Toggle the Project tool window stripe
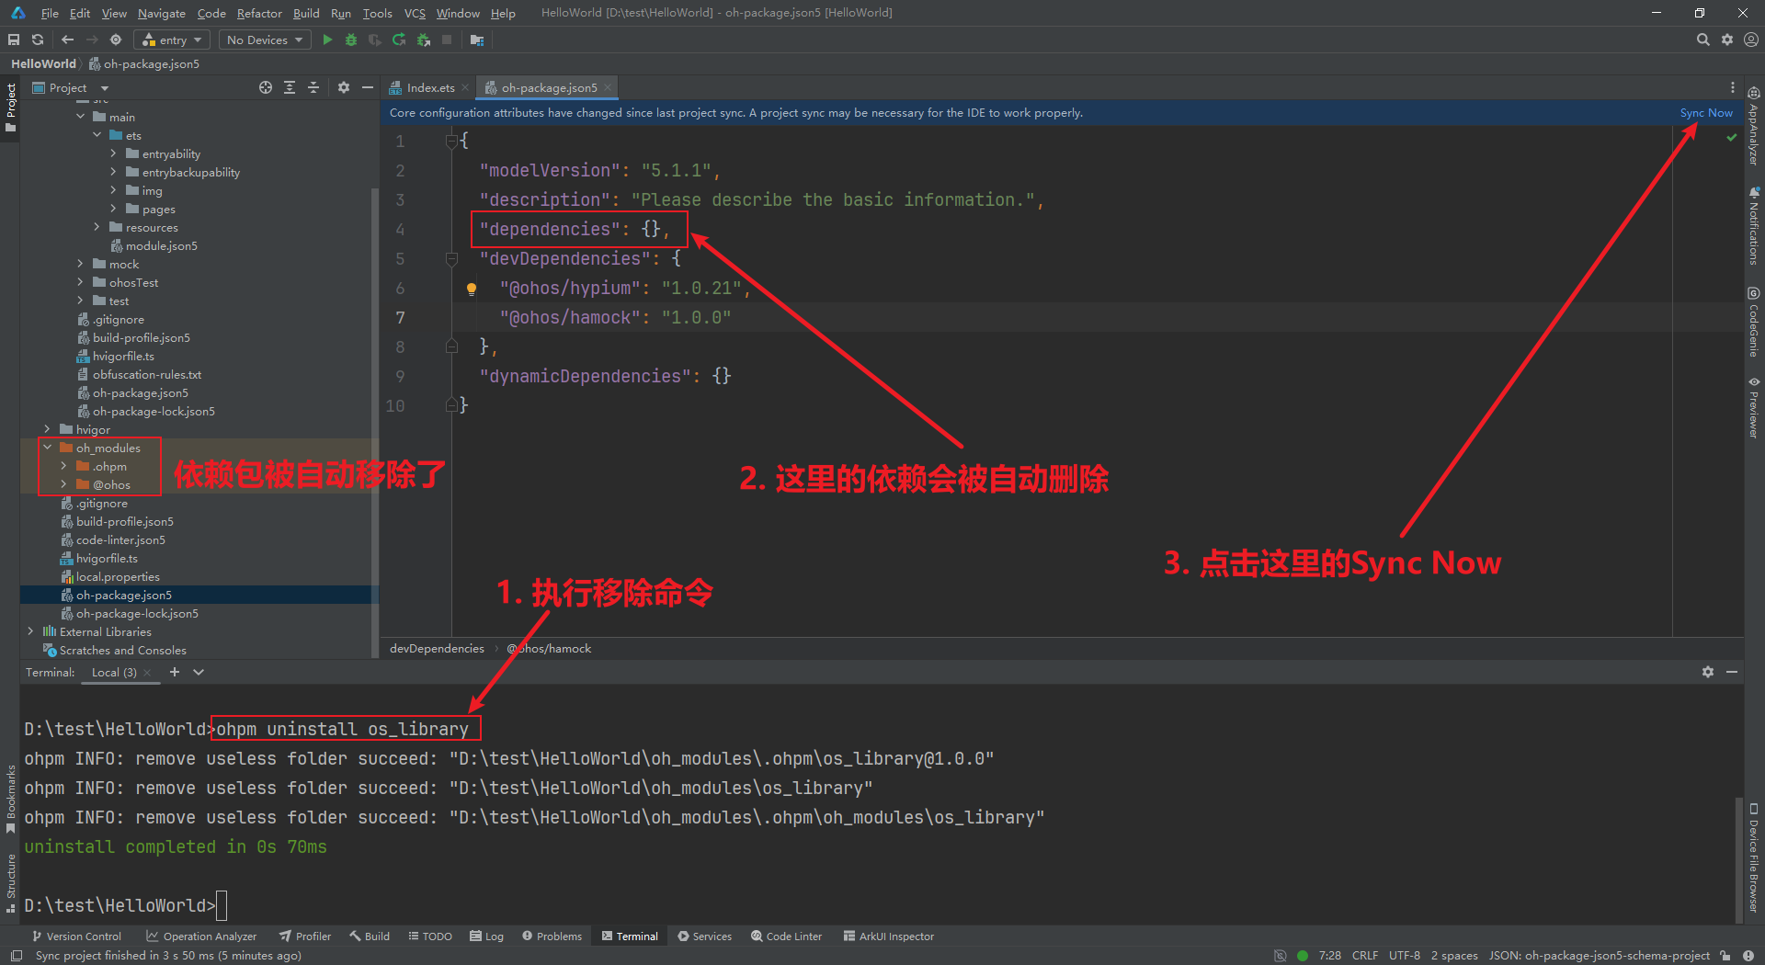Screen dimensions: 1765x965 point(10,107)
